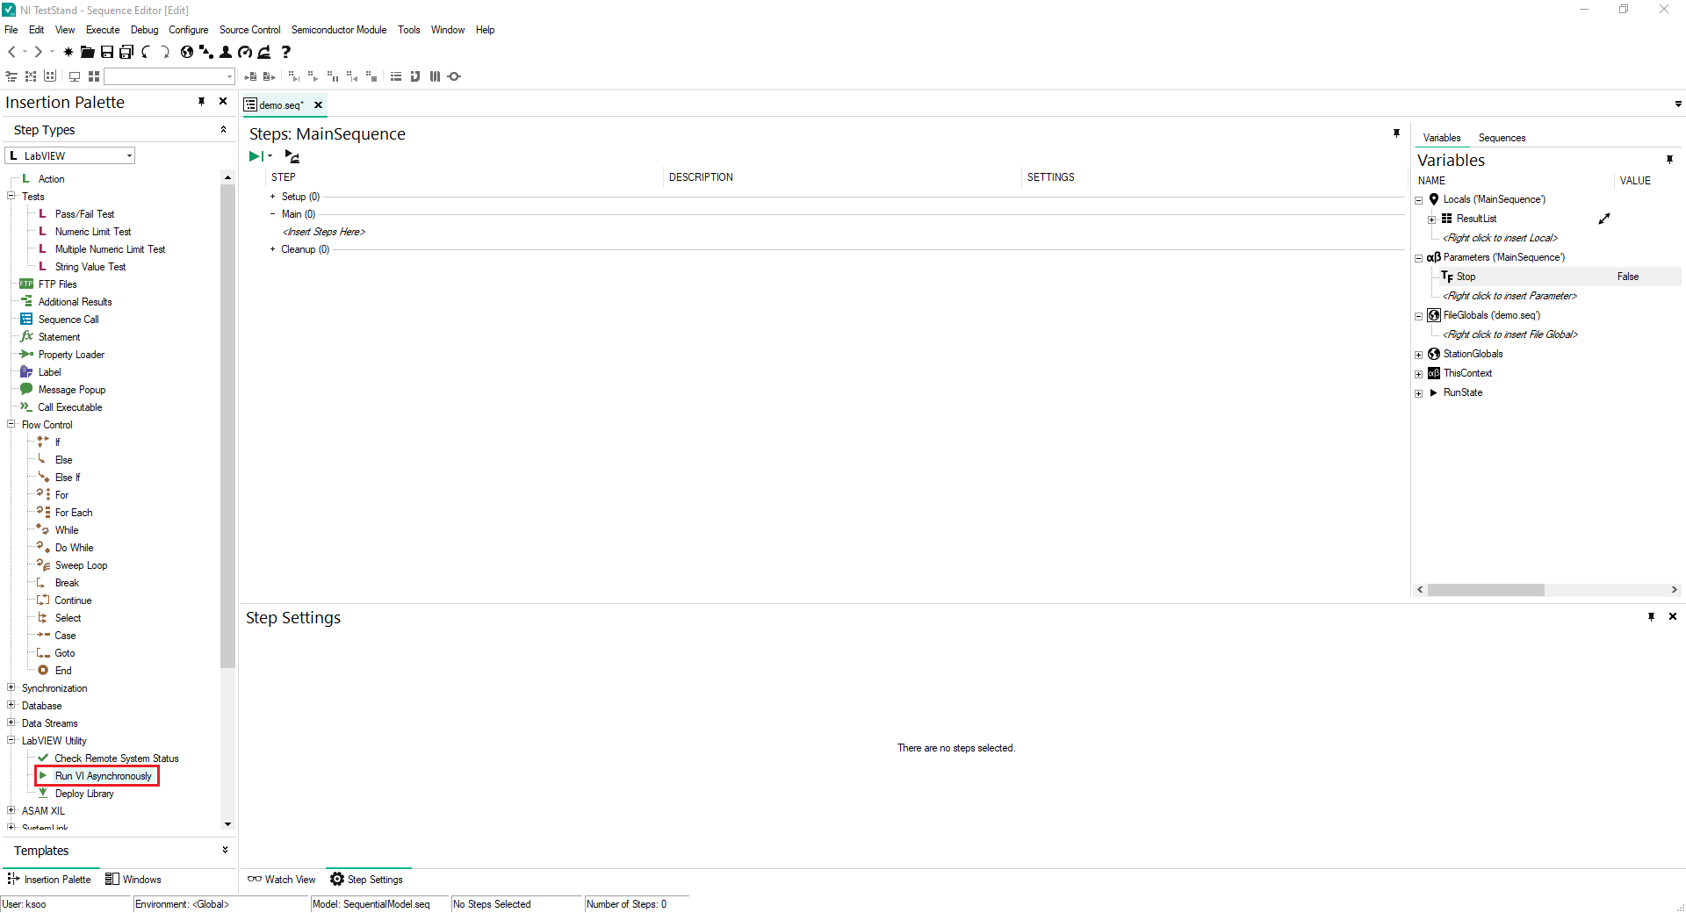Click the adapter configuration sliders icon
This screenshot has height=913, width=1686.
point(11,77)
